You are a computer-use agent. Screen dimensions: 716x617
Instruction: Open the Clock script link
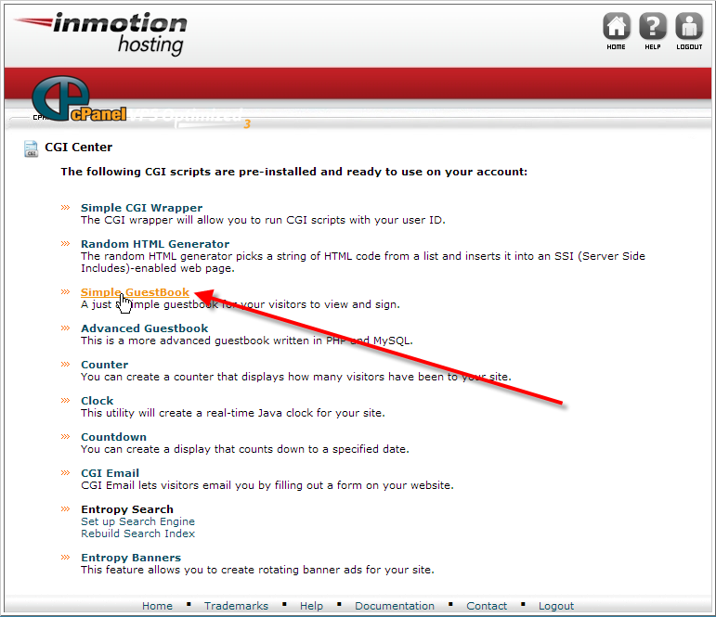(x=98, y=401)
